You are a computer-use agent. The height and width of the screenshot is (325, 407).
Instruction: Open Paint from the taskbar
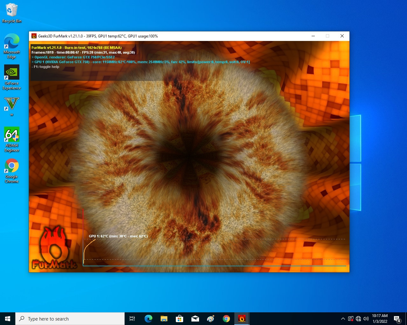coord(210,319)
